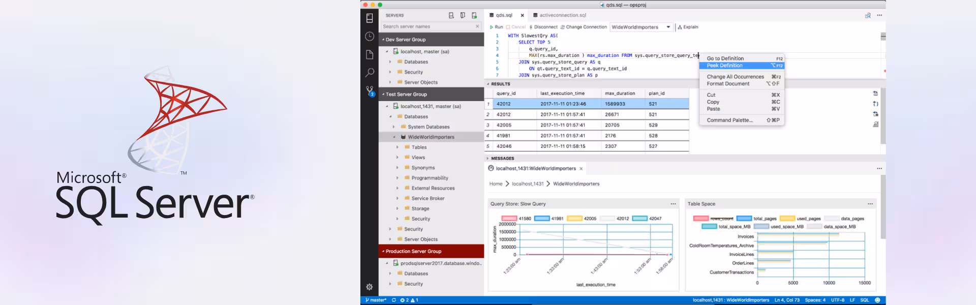Click the sync icon in status bar
976x305 pixels.
pos(393,300)
